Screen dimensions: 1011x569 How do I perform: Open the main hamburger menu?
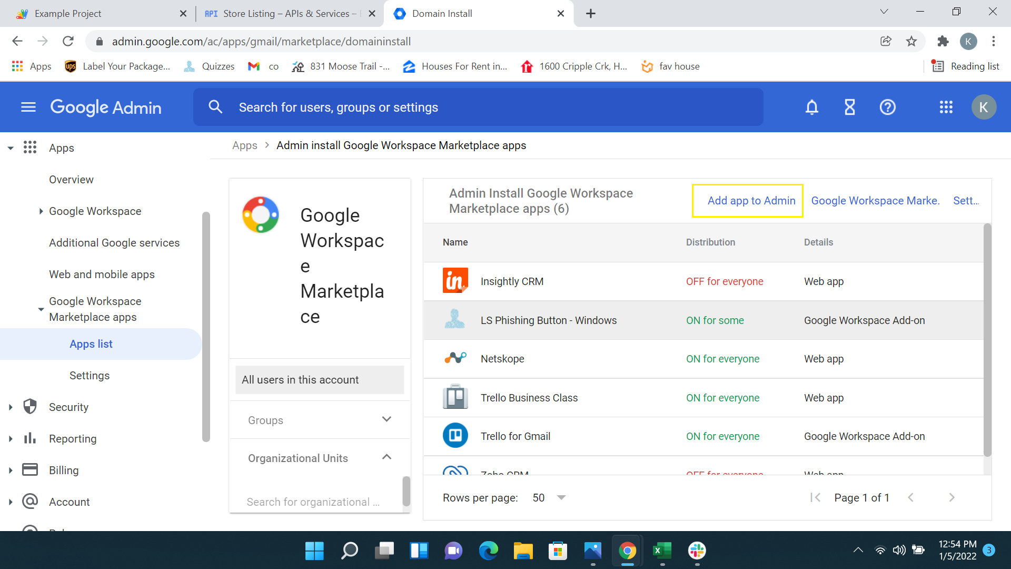(x=28, y=107)
